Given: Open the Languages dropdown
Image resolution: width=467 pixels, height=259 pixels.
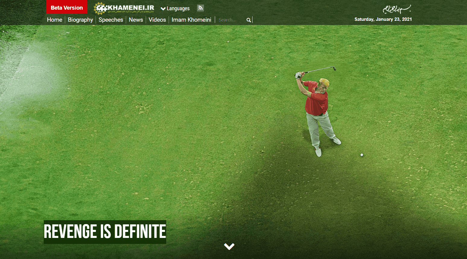Looking at the screenshot, I should (x=175, y=8).
